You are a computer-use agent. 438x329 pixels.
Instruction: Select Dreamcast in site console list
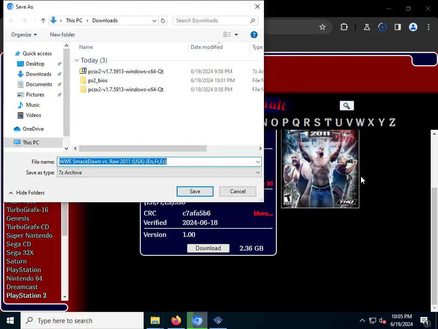point(22,287)
